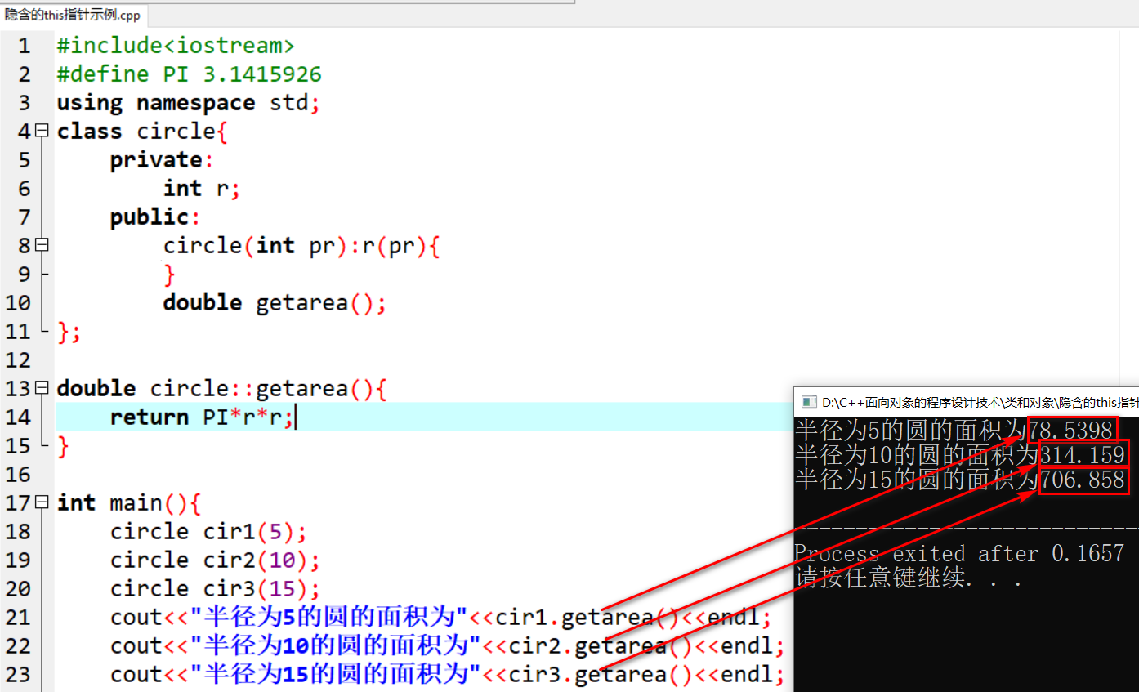Click the #include<iostream> line

click(176, 46)
